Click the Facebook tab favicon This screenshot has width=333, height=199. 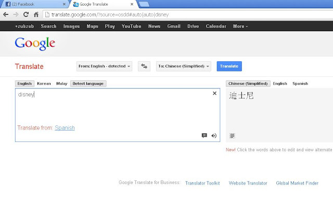[x=8, y=4]
